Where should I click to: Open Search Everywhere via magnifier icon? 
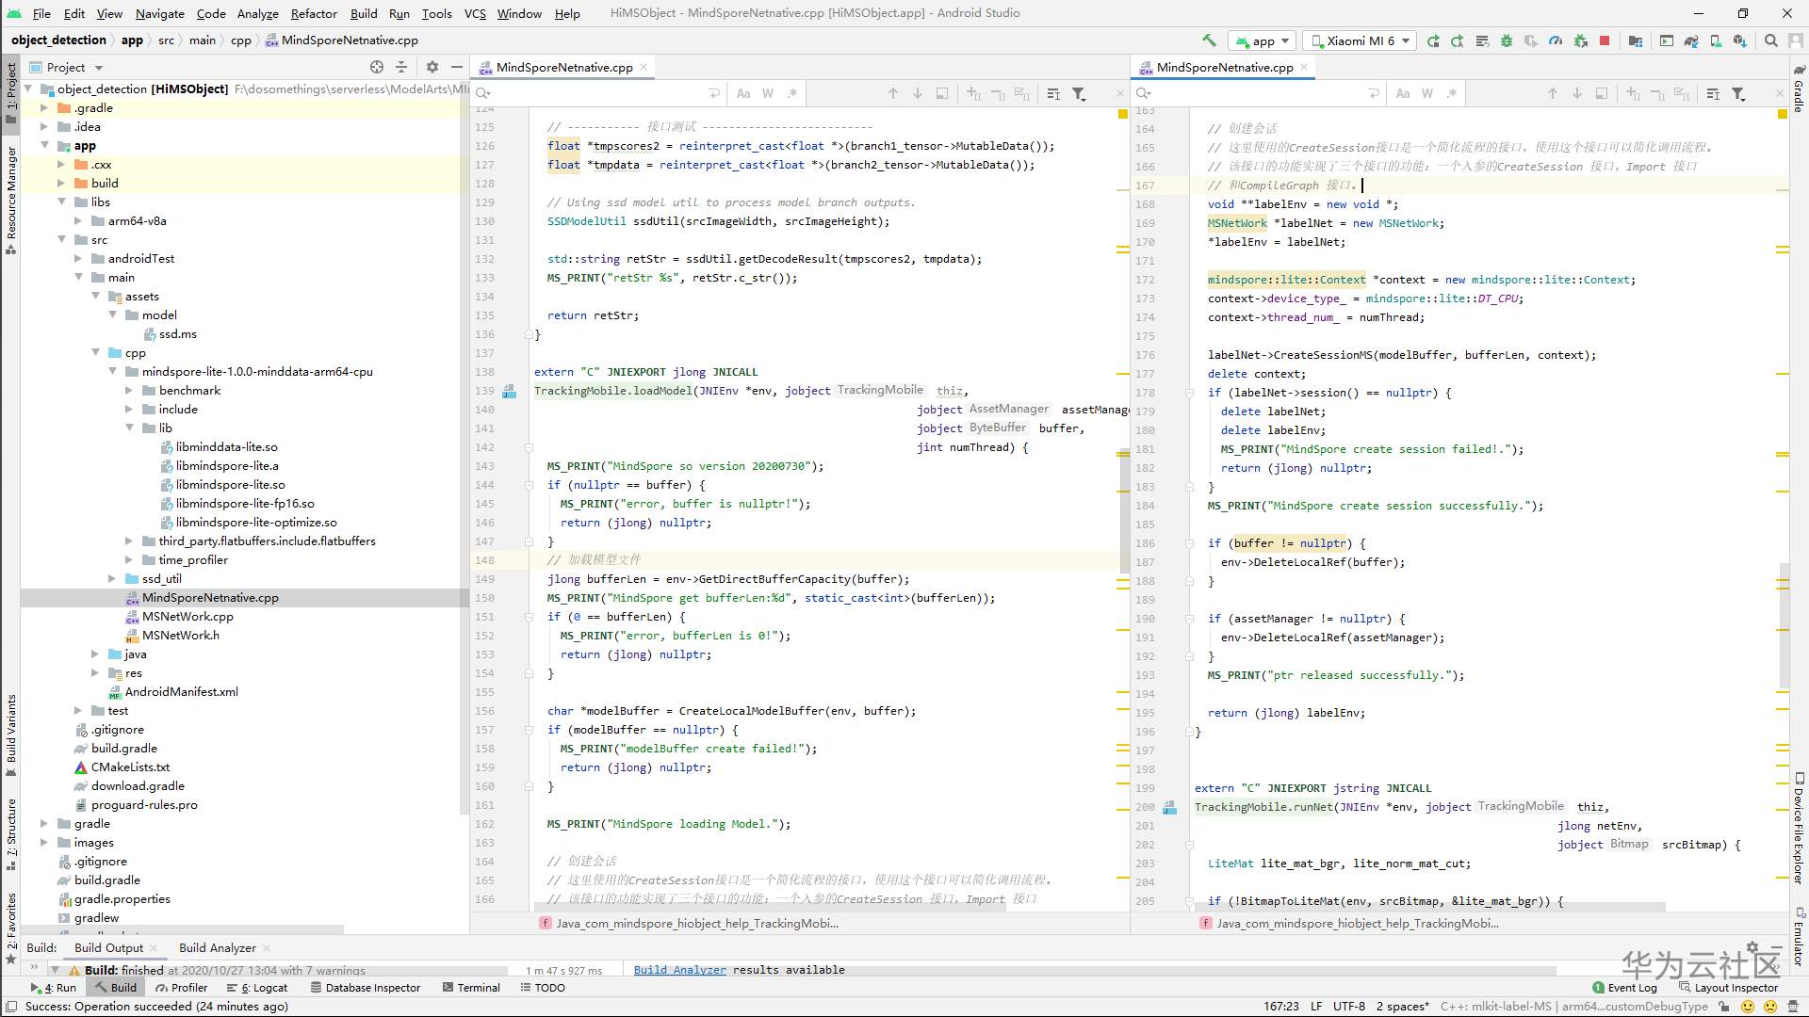coord(1771,40)
